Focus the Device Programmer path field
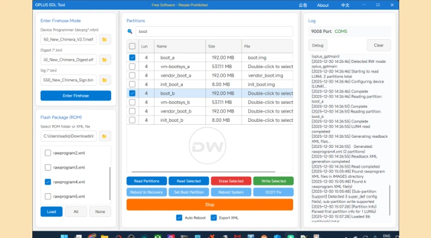This screenshot has width=431, height=238. (69, 40)
